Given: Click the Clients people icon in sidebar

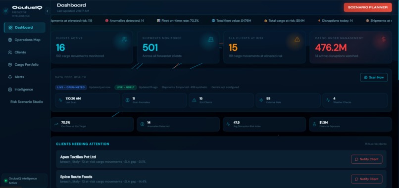Looking at the screenshot, I should [x=10, y=52].
